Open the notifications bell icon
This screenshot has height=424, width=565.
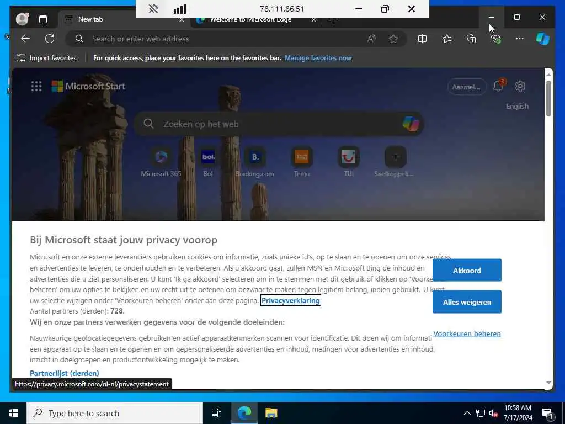498,86
